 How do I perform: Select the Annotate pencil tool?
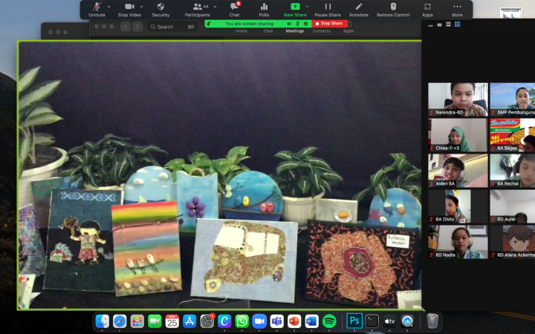359,9
